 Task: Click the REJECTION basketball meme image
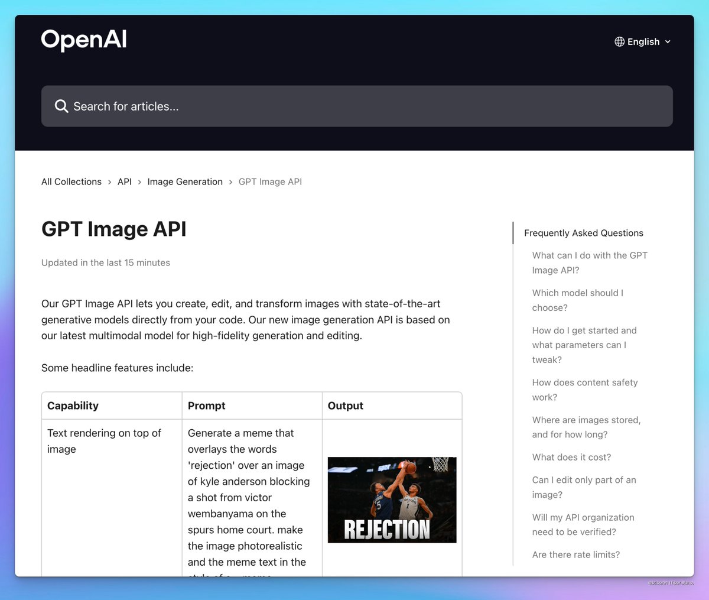click(392, 500)
